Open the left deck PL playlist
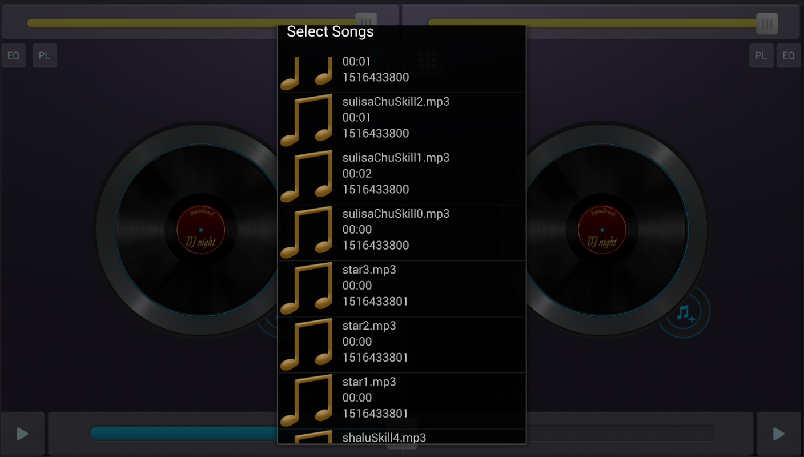This screenshot has height=457, width=804. coord(45,55)
